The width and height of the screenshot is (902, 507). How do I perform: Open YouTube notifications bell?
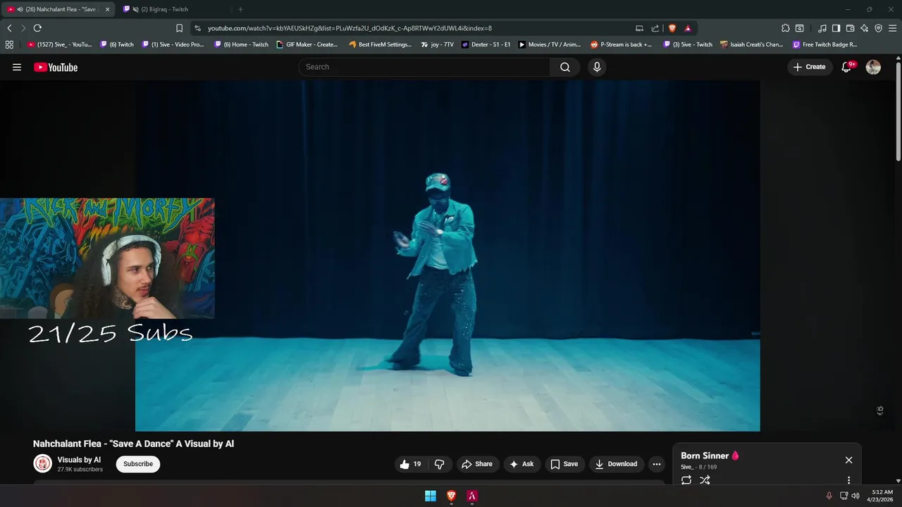pos(847,67)
